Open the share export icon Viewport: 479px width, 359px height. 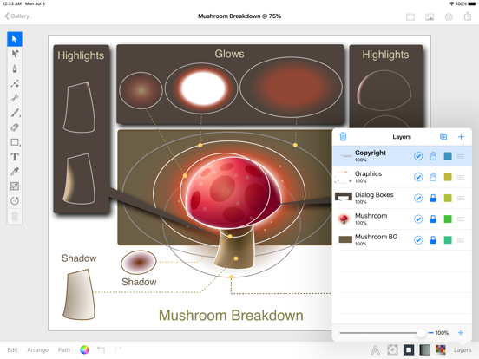(468, 16)
